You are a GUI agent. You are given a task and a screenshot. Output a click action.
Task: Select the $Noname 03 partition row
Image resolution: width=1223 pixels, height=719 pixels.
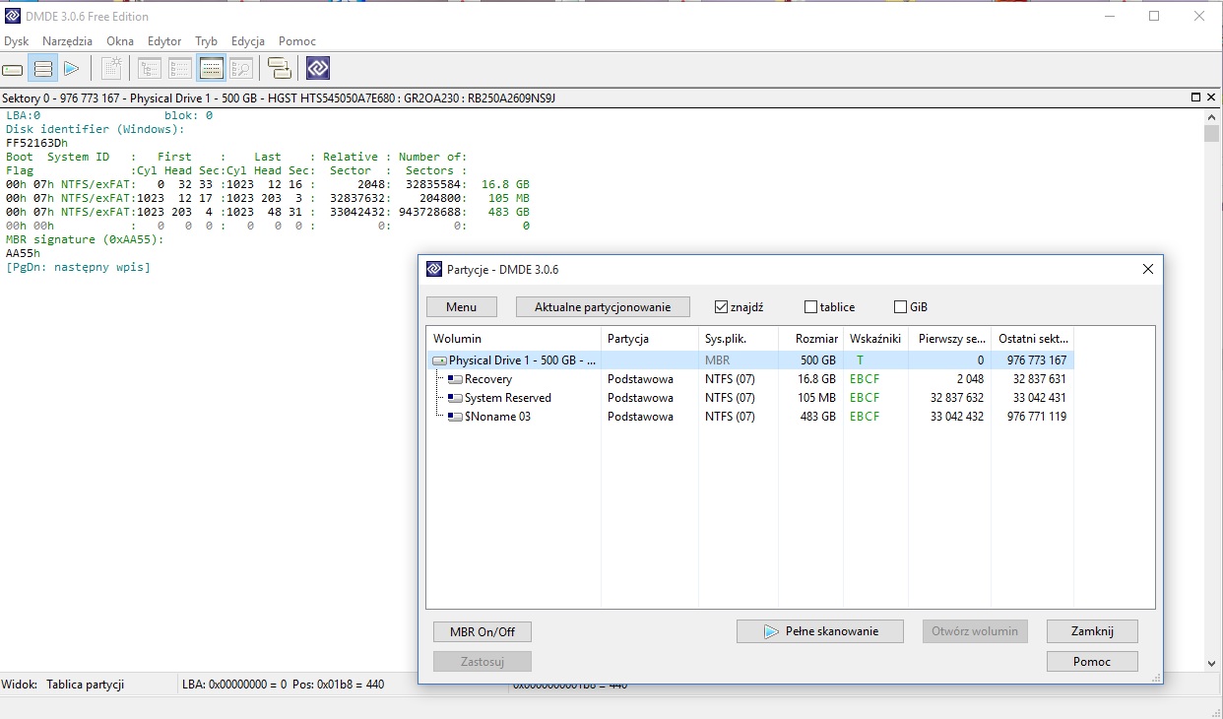[752, 417]
